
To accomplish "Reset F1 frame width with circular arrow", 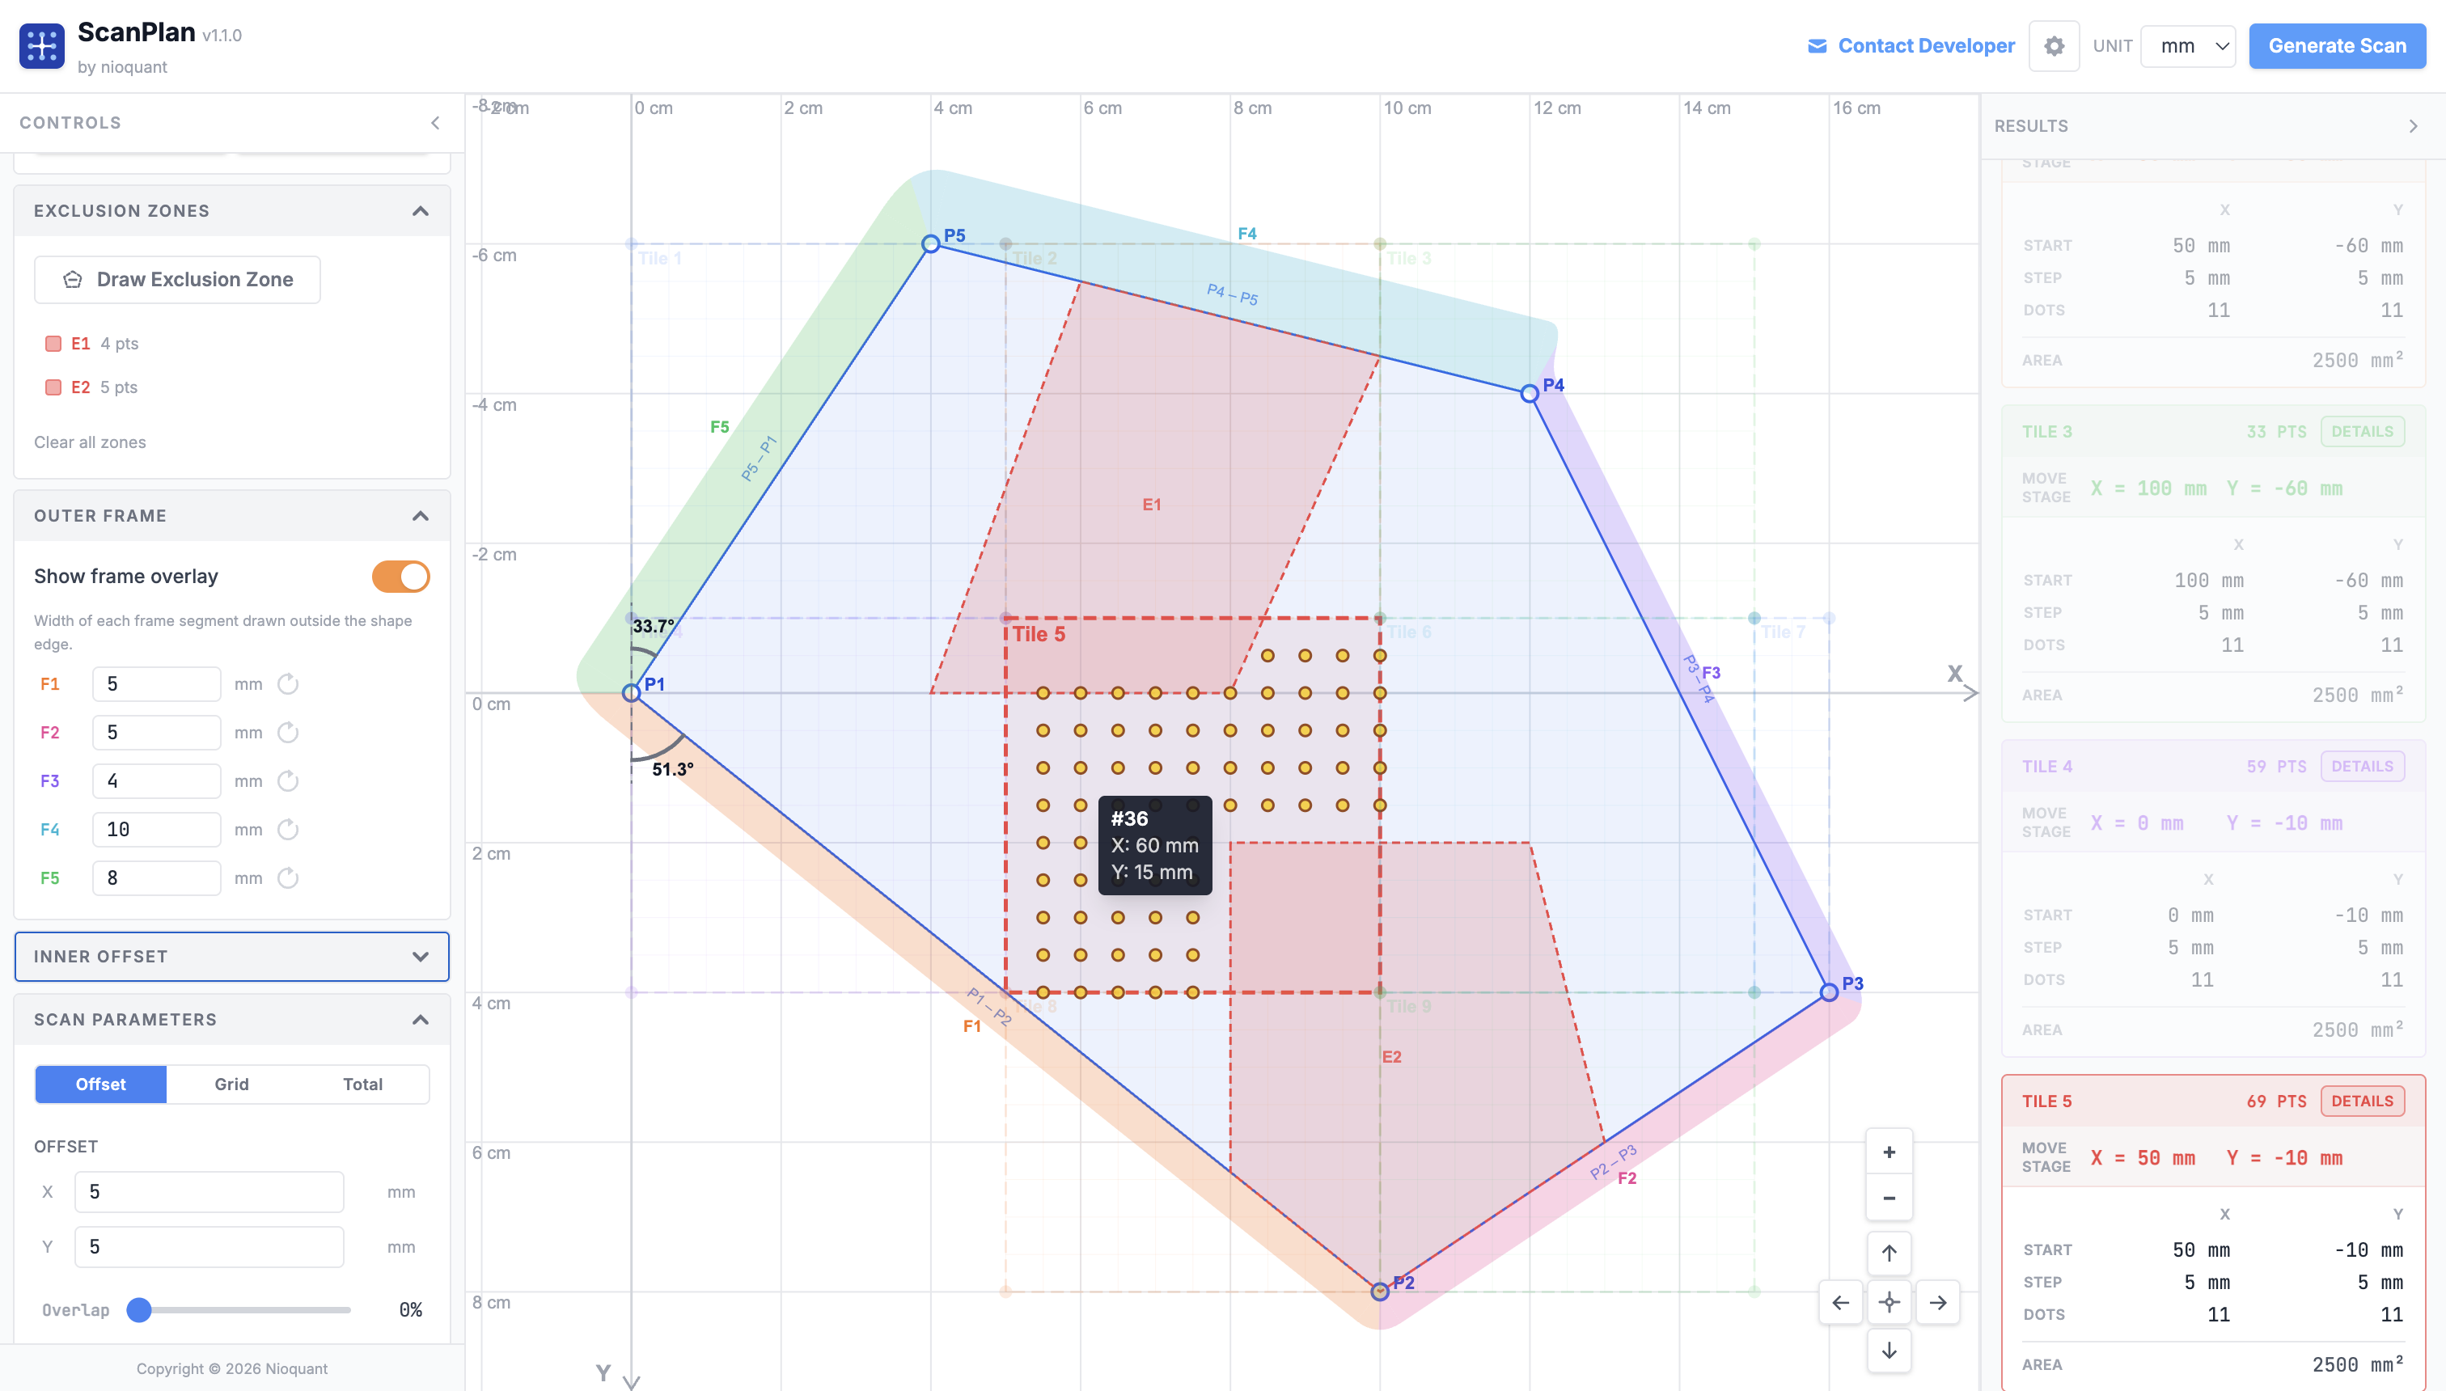I will tap(288, 684).
